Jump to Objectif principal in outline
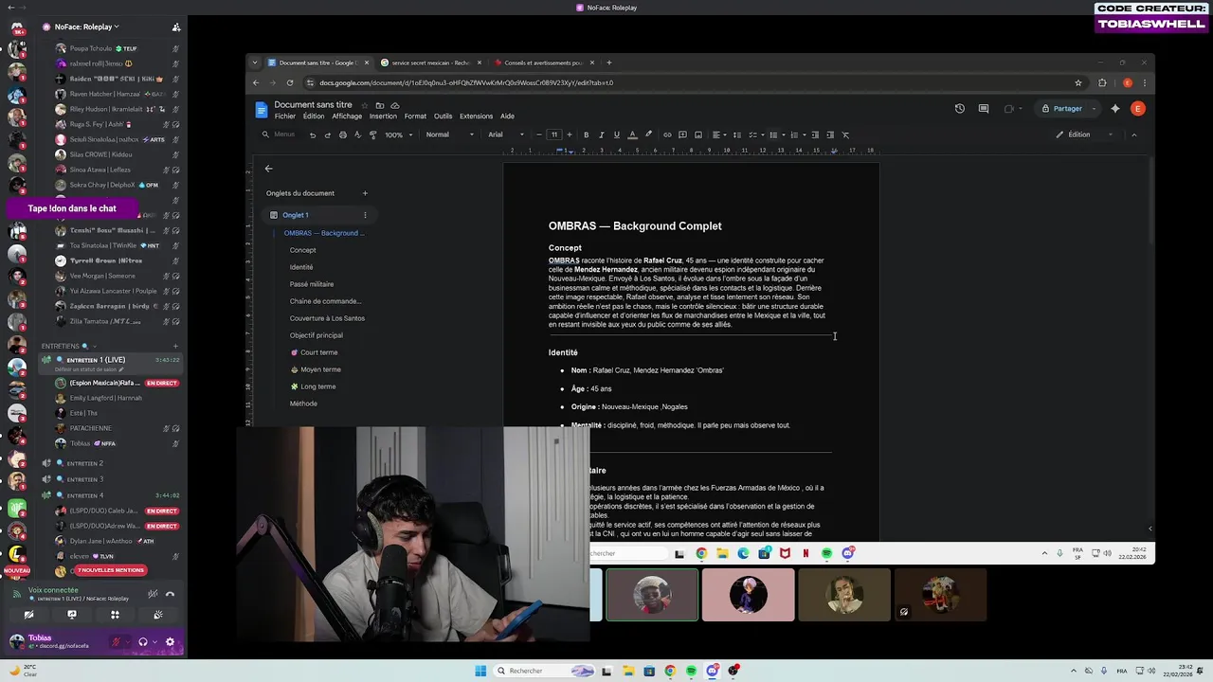This screenshot has height=682, width=1213. 317,335
